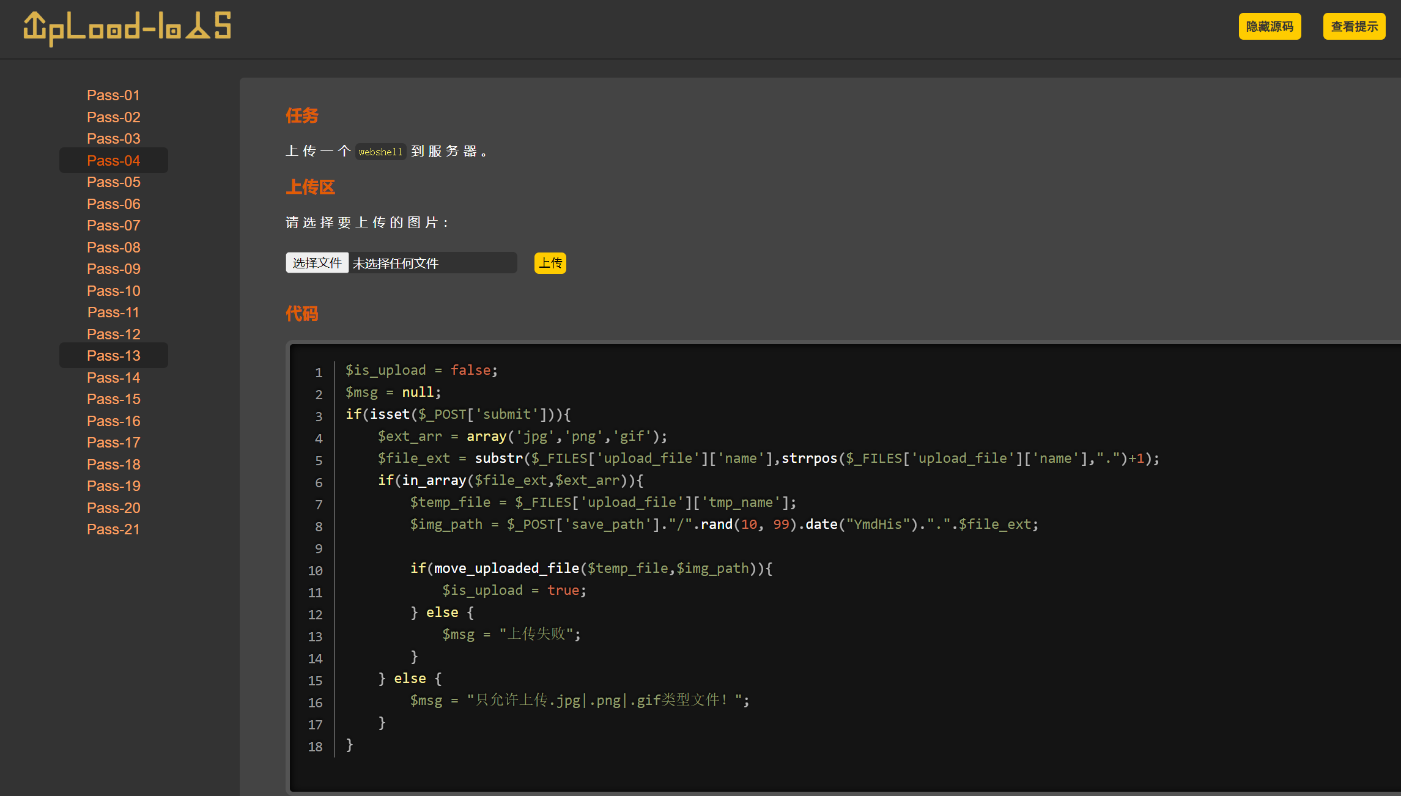Navigate to the Pass-05 level
Viewport: 1401px width, 796px height.
[x=113, y=182]
